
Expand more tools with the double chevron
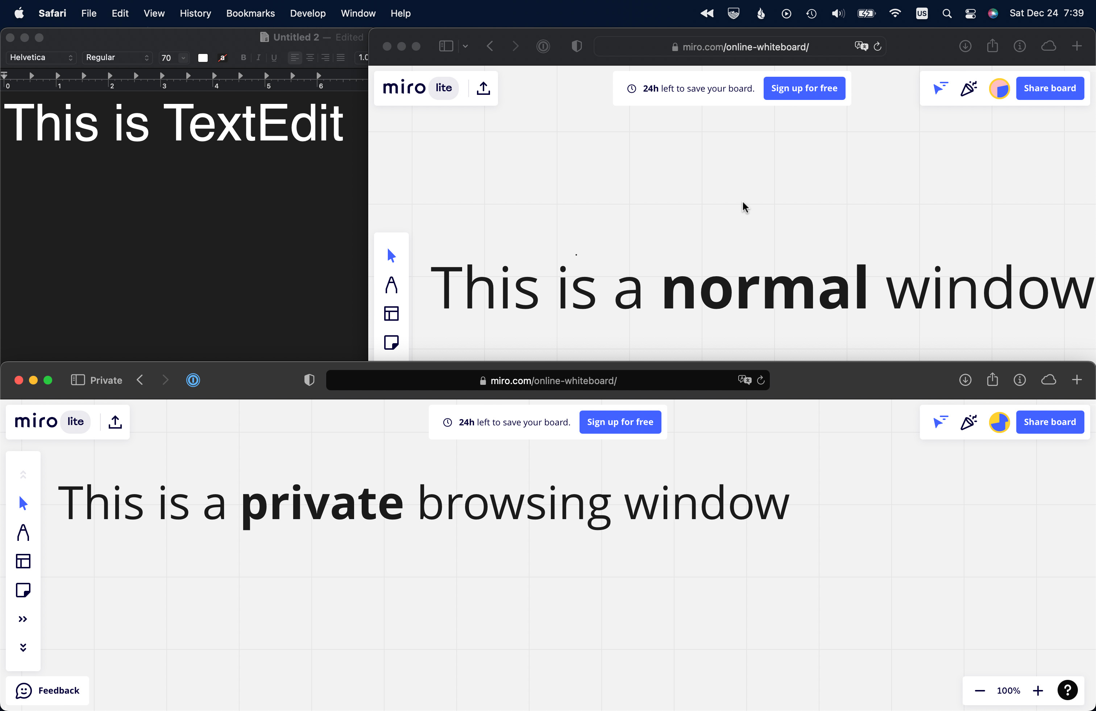pyautogui.click(x=23, y=619)
